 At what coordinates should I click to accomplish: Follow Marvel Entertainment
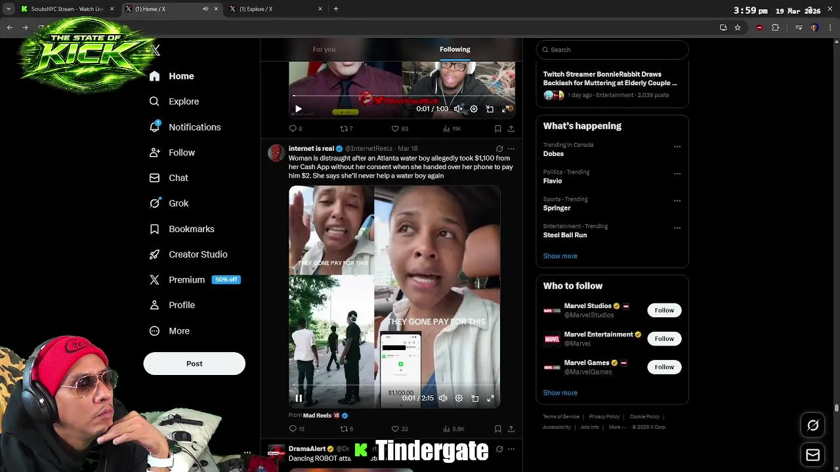(x=664, y=338)
